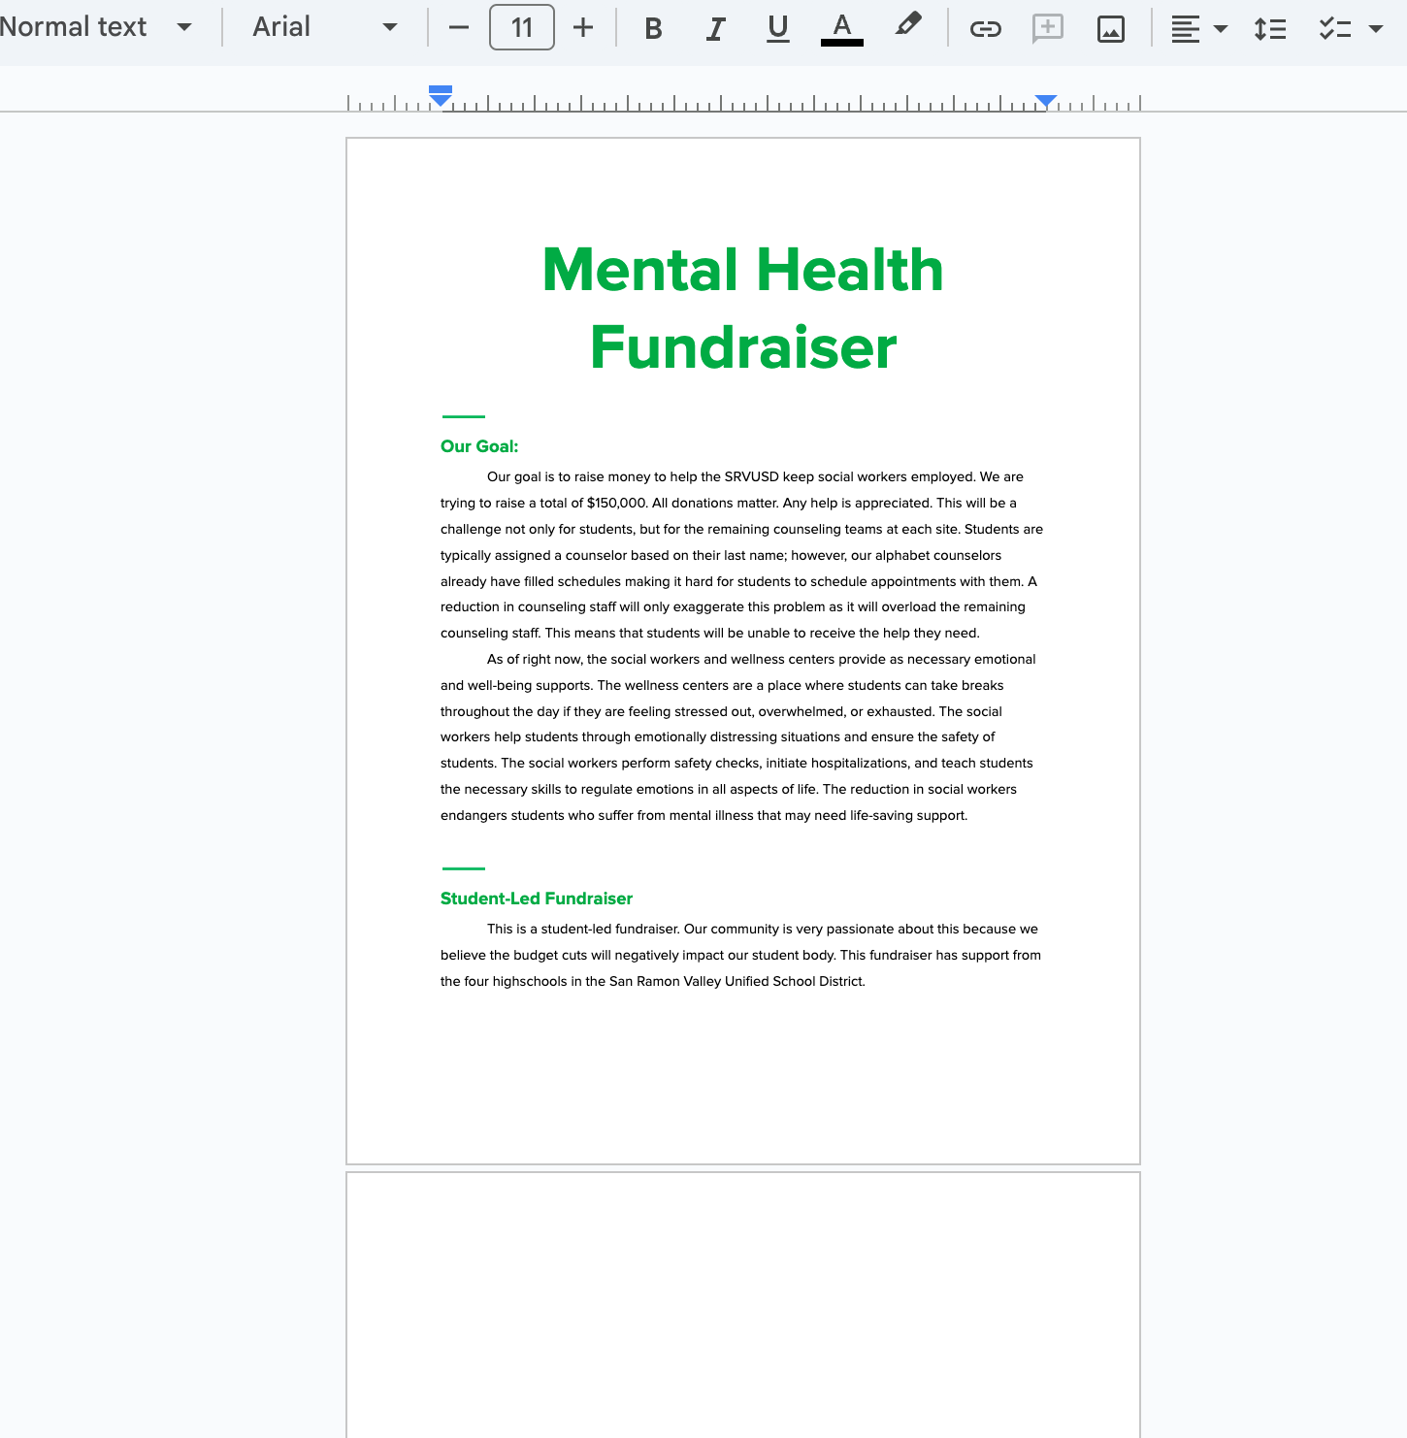Click the add comment icon
Viewport: 1407px width, 1438px height.
point(1048,28)
